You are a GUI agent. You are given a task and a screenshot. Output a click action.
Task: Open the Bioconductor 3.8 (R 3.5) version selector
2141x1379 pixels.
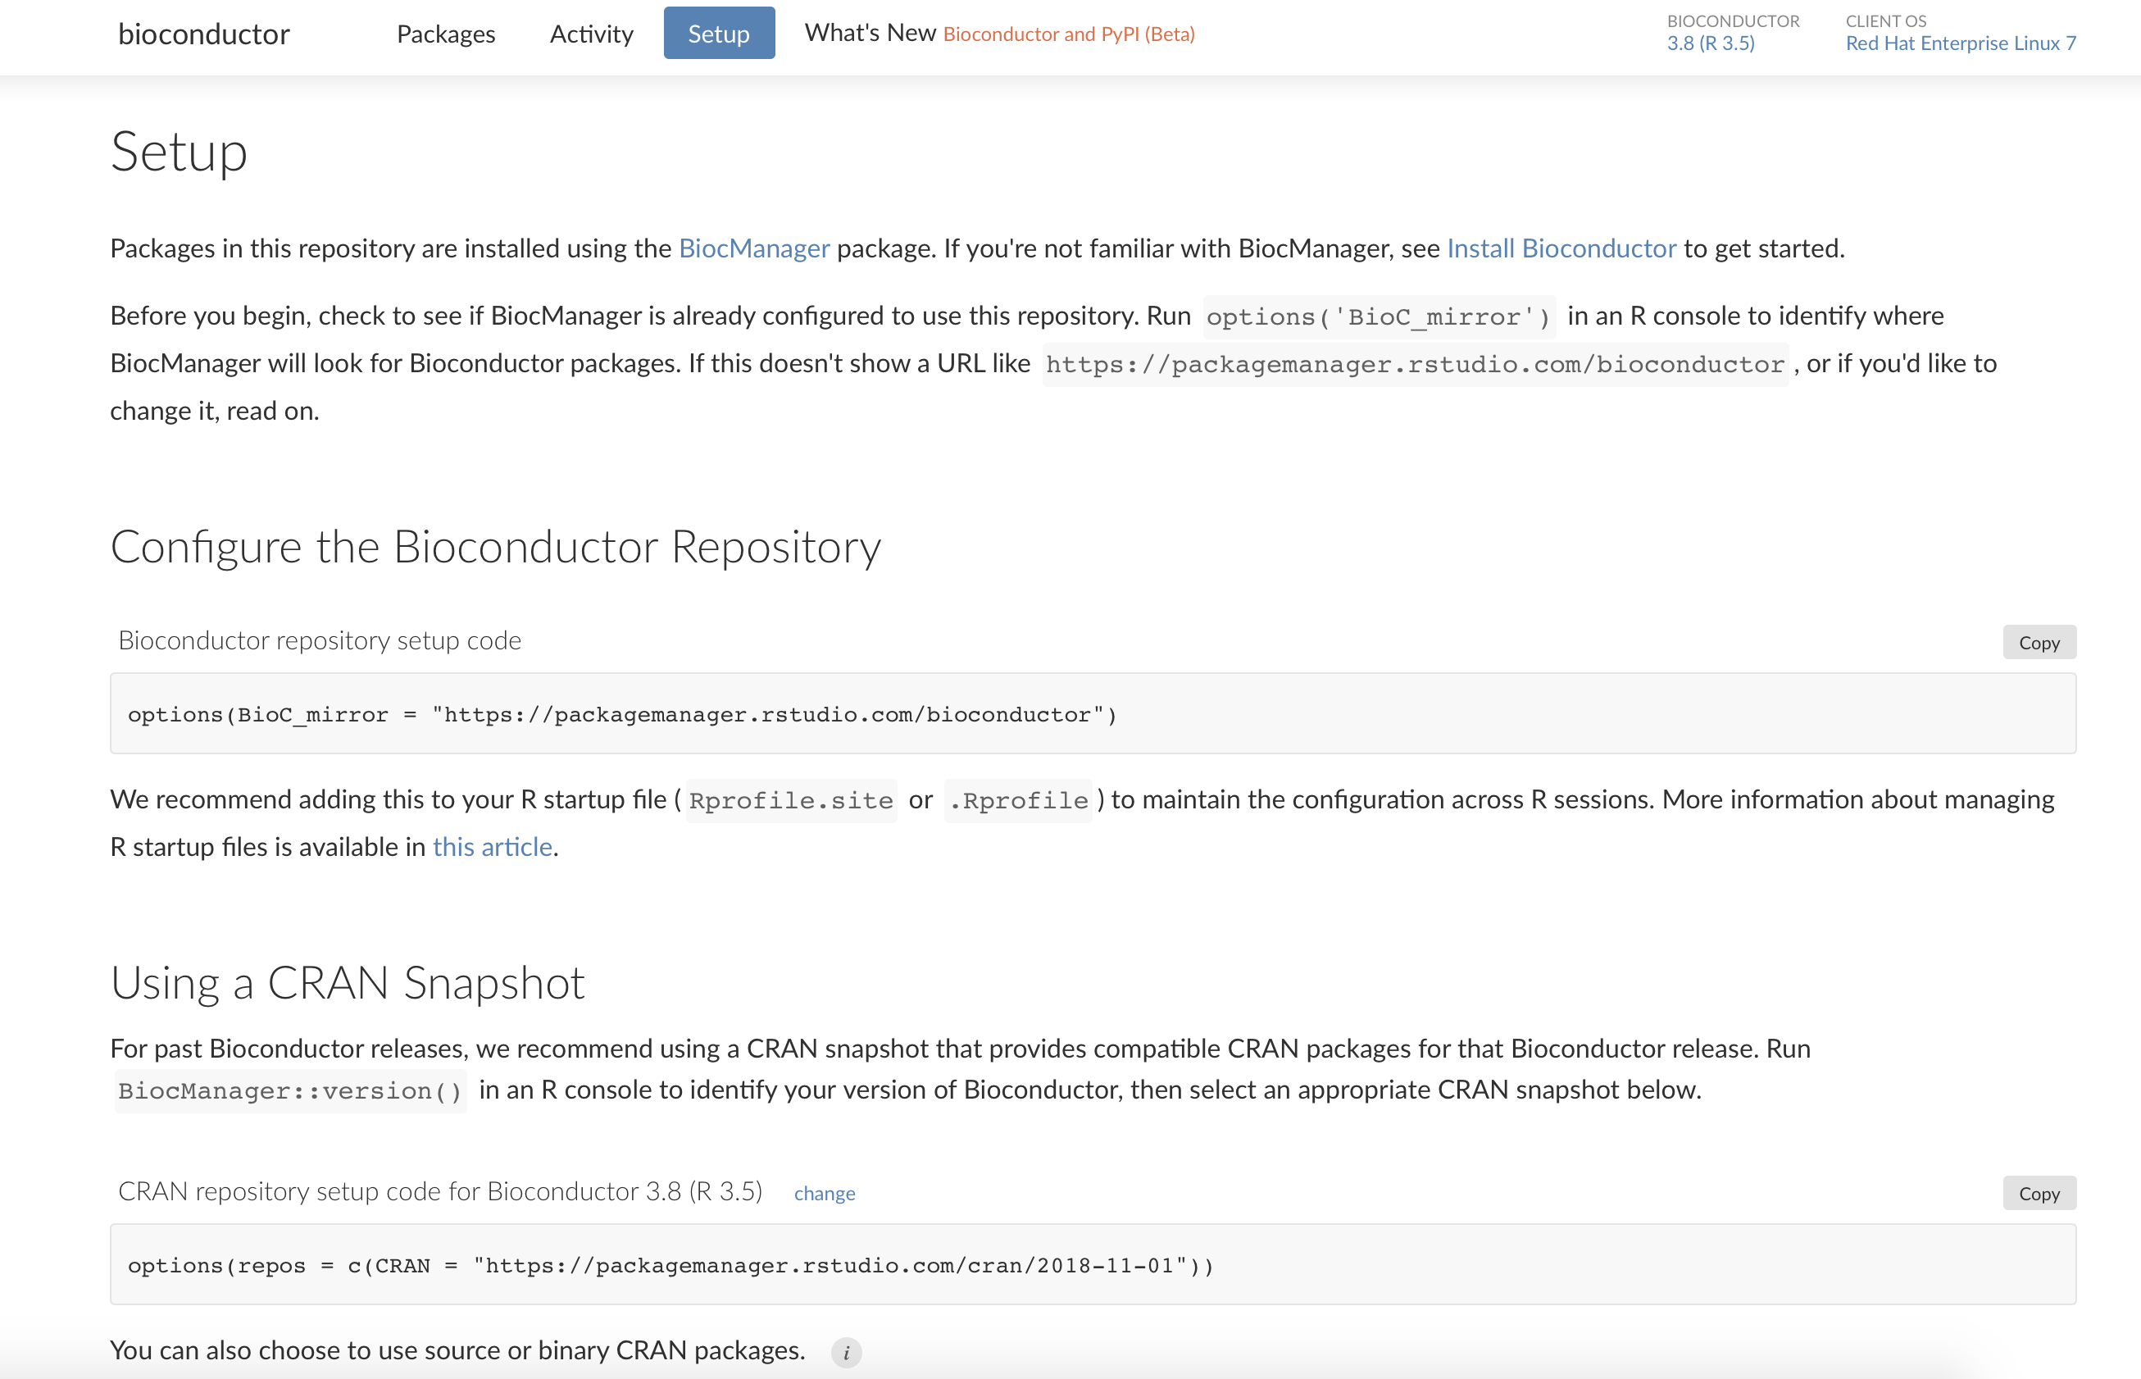1710,43
